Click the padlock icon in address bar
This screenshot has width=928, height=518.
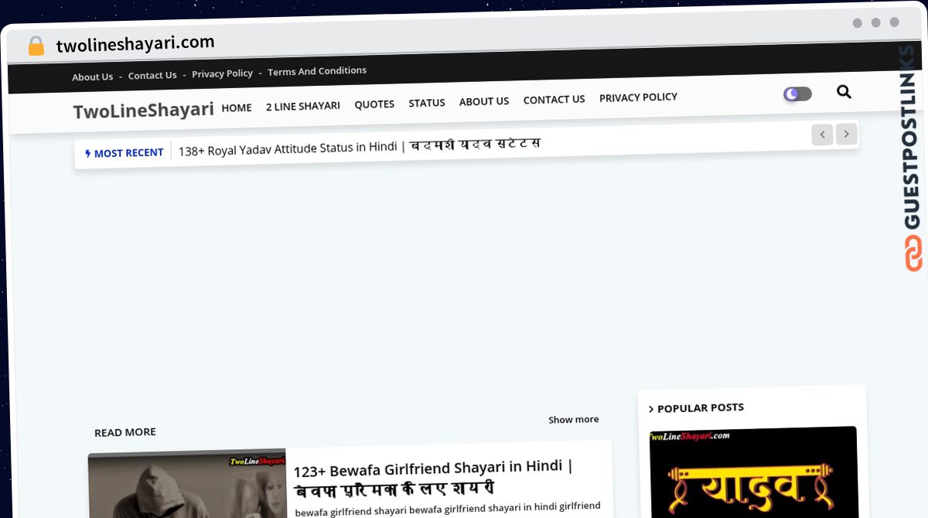click(36, 46)
